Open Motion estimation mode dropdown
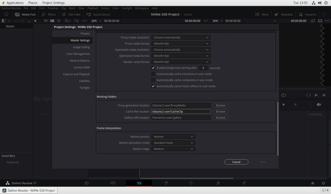 (x=173, y=143)
